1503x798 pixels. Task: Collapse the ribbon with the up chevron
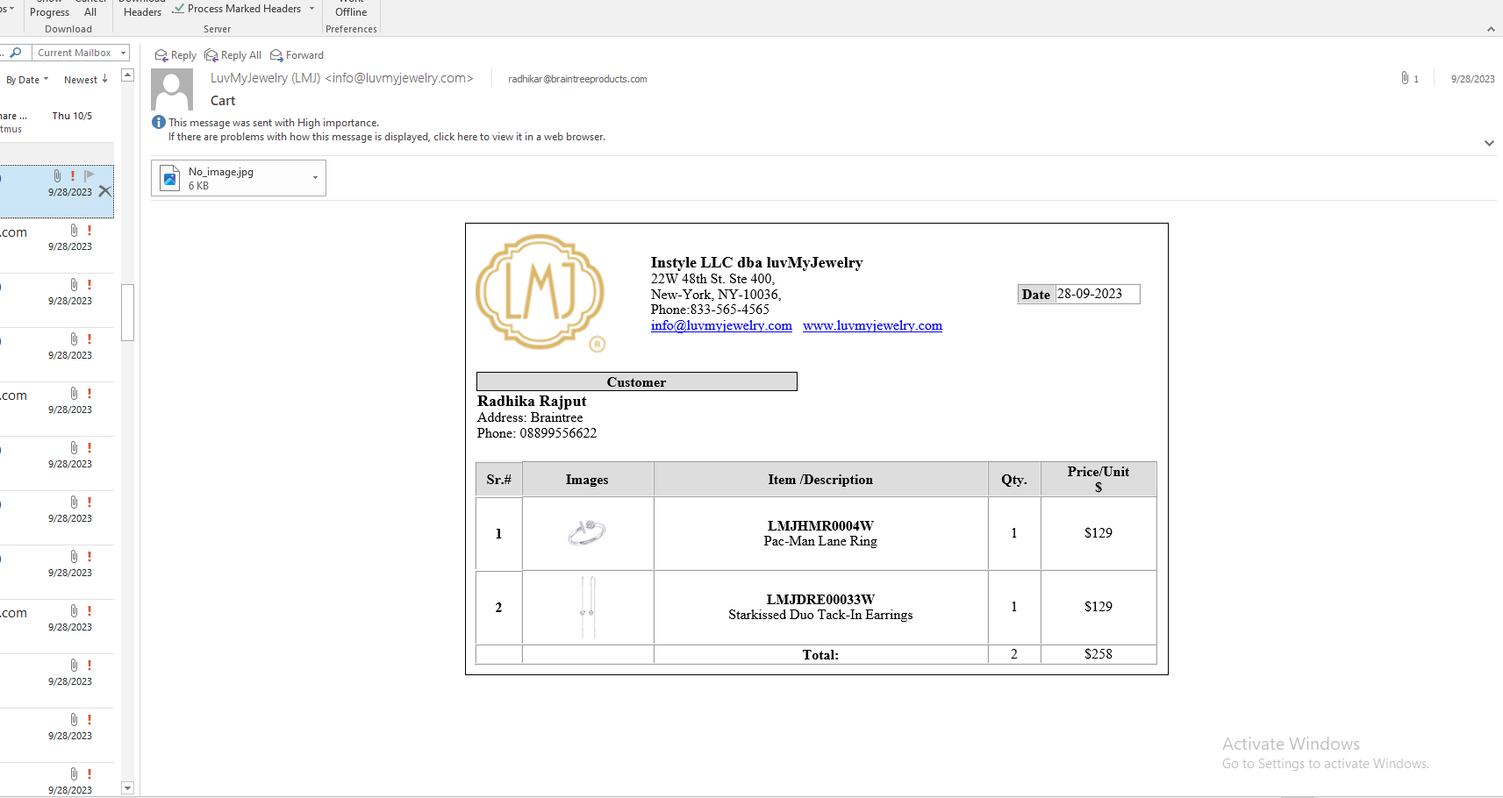1491,29
